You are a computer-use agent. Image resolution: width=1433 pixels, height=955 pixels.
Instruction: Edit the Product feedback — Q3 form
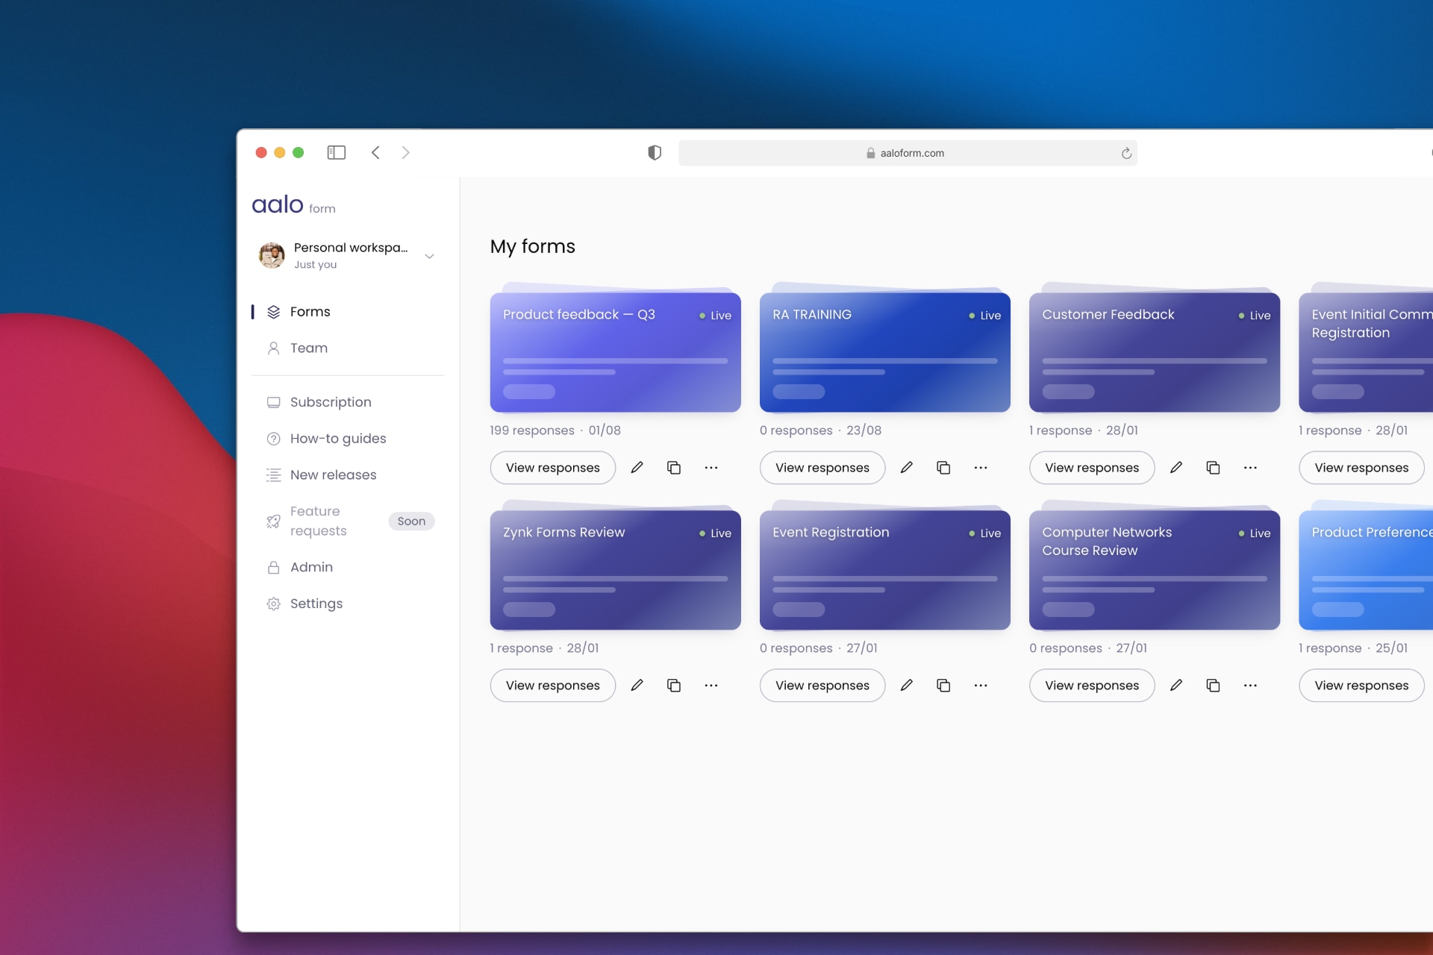[637, 468]
